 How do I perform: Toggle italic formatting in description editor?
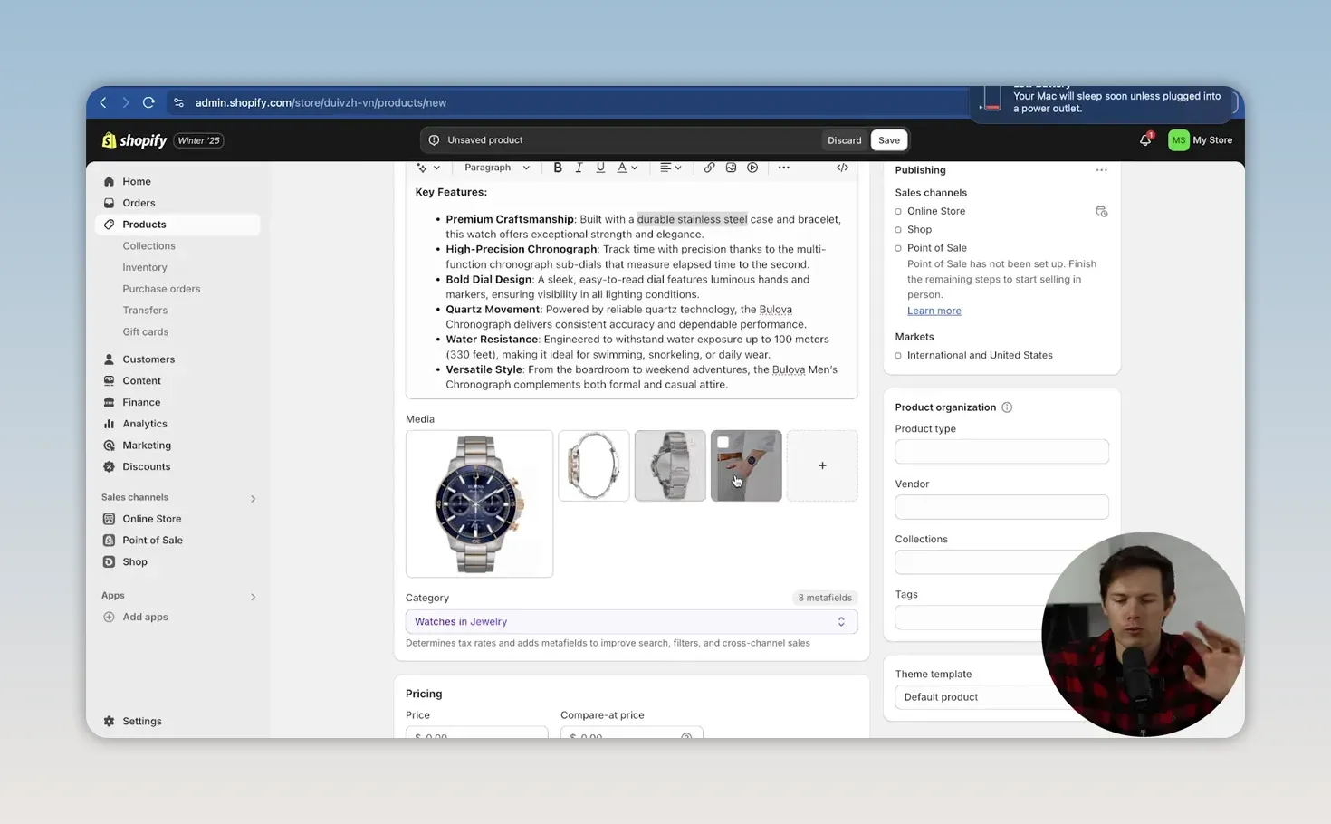click(x=579, y=168)
